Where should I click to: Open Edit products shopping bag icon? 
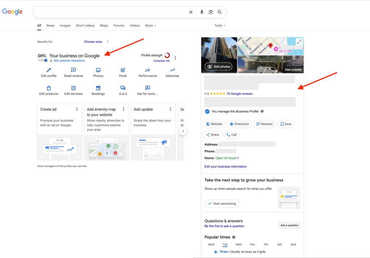pos(49,88)
